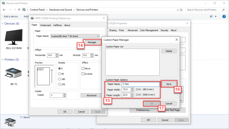Select the 270 degree rotate option
This screenshot has width=229, height=129.
click(x=59, y=84)
